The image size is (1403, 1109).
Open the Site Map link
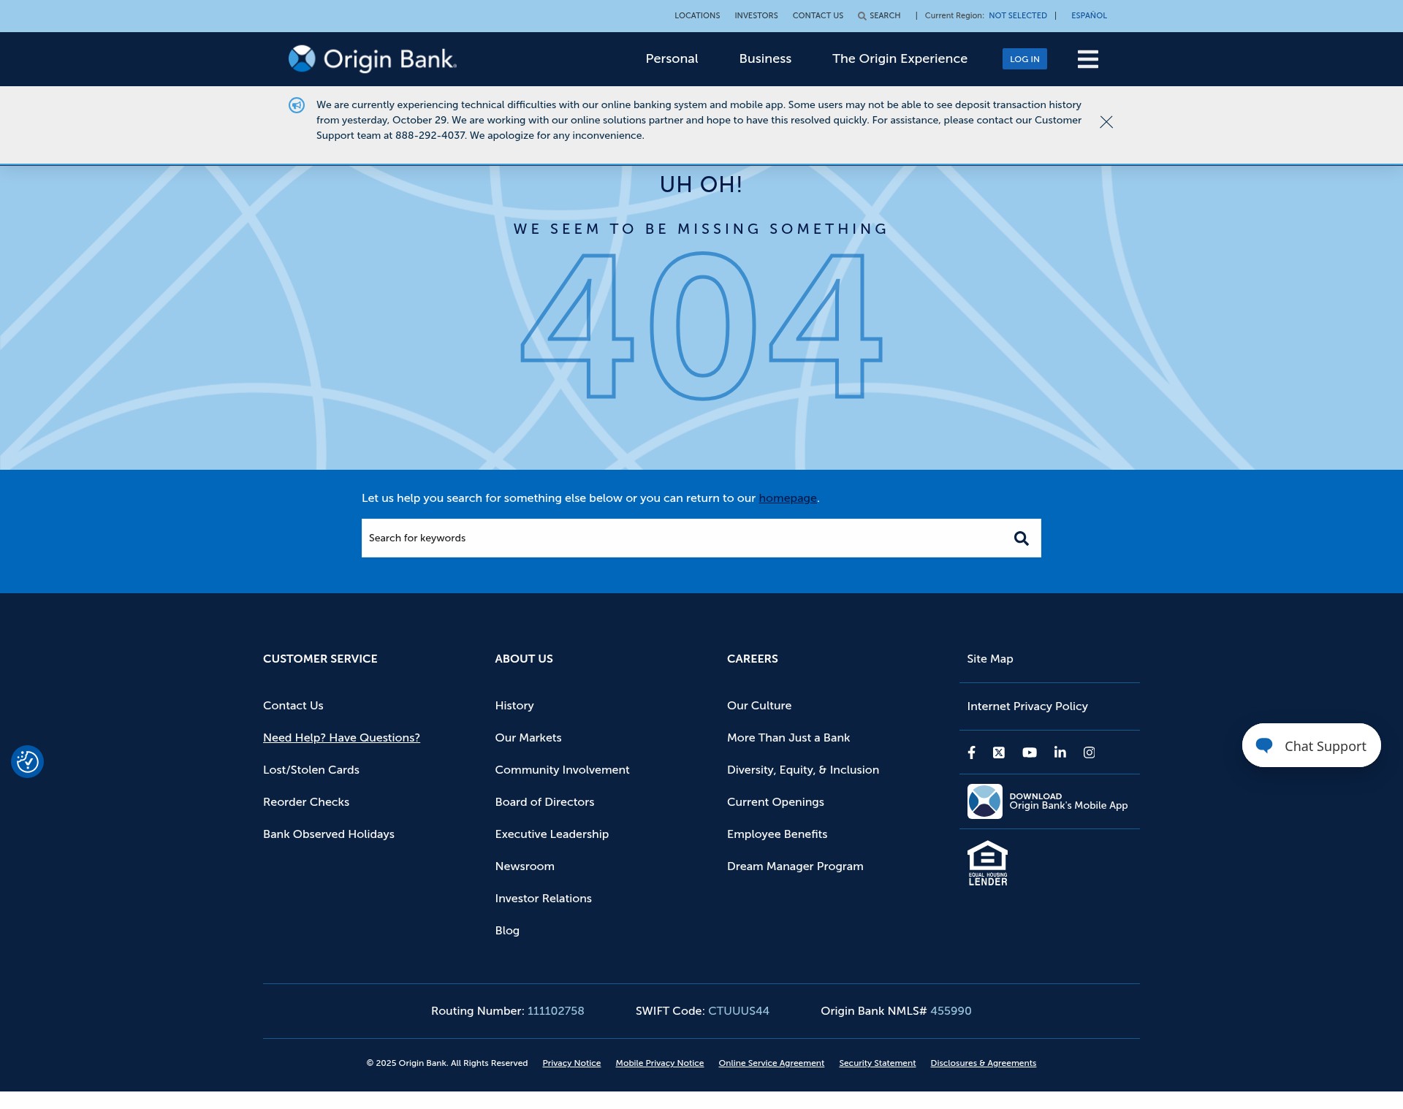(990, 659)
